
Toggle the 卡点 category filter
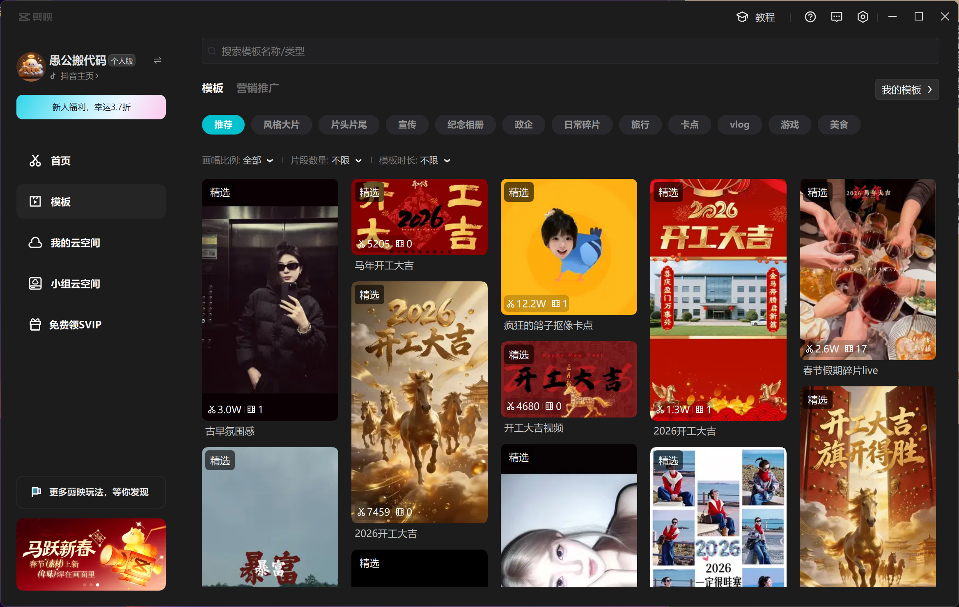pos(689,125)
